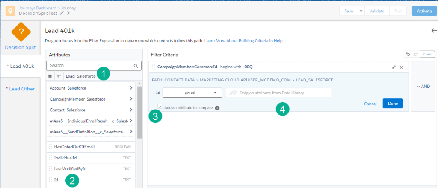Image resolution: width=438 pixels, height=188 pixels.
Task: Open the equal operator dropdown
Action: pyautogui.click(x=192, y=93)
